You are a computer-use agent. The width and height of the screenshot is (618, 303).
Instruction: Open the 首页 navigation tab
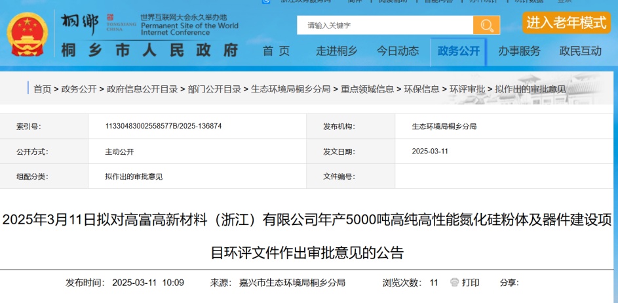pyautogui.click(x=276, y=51)
